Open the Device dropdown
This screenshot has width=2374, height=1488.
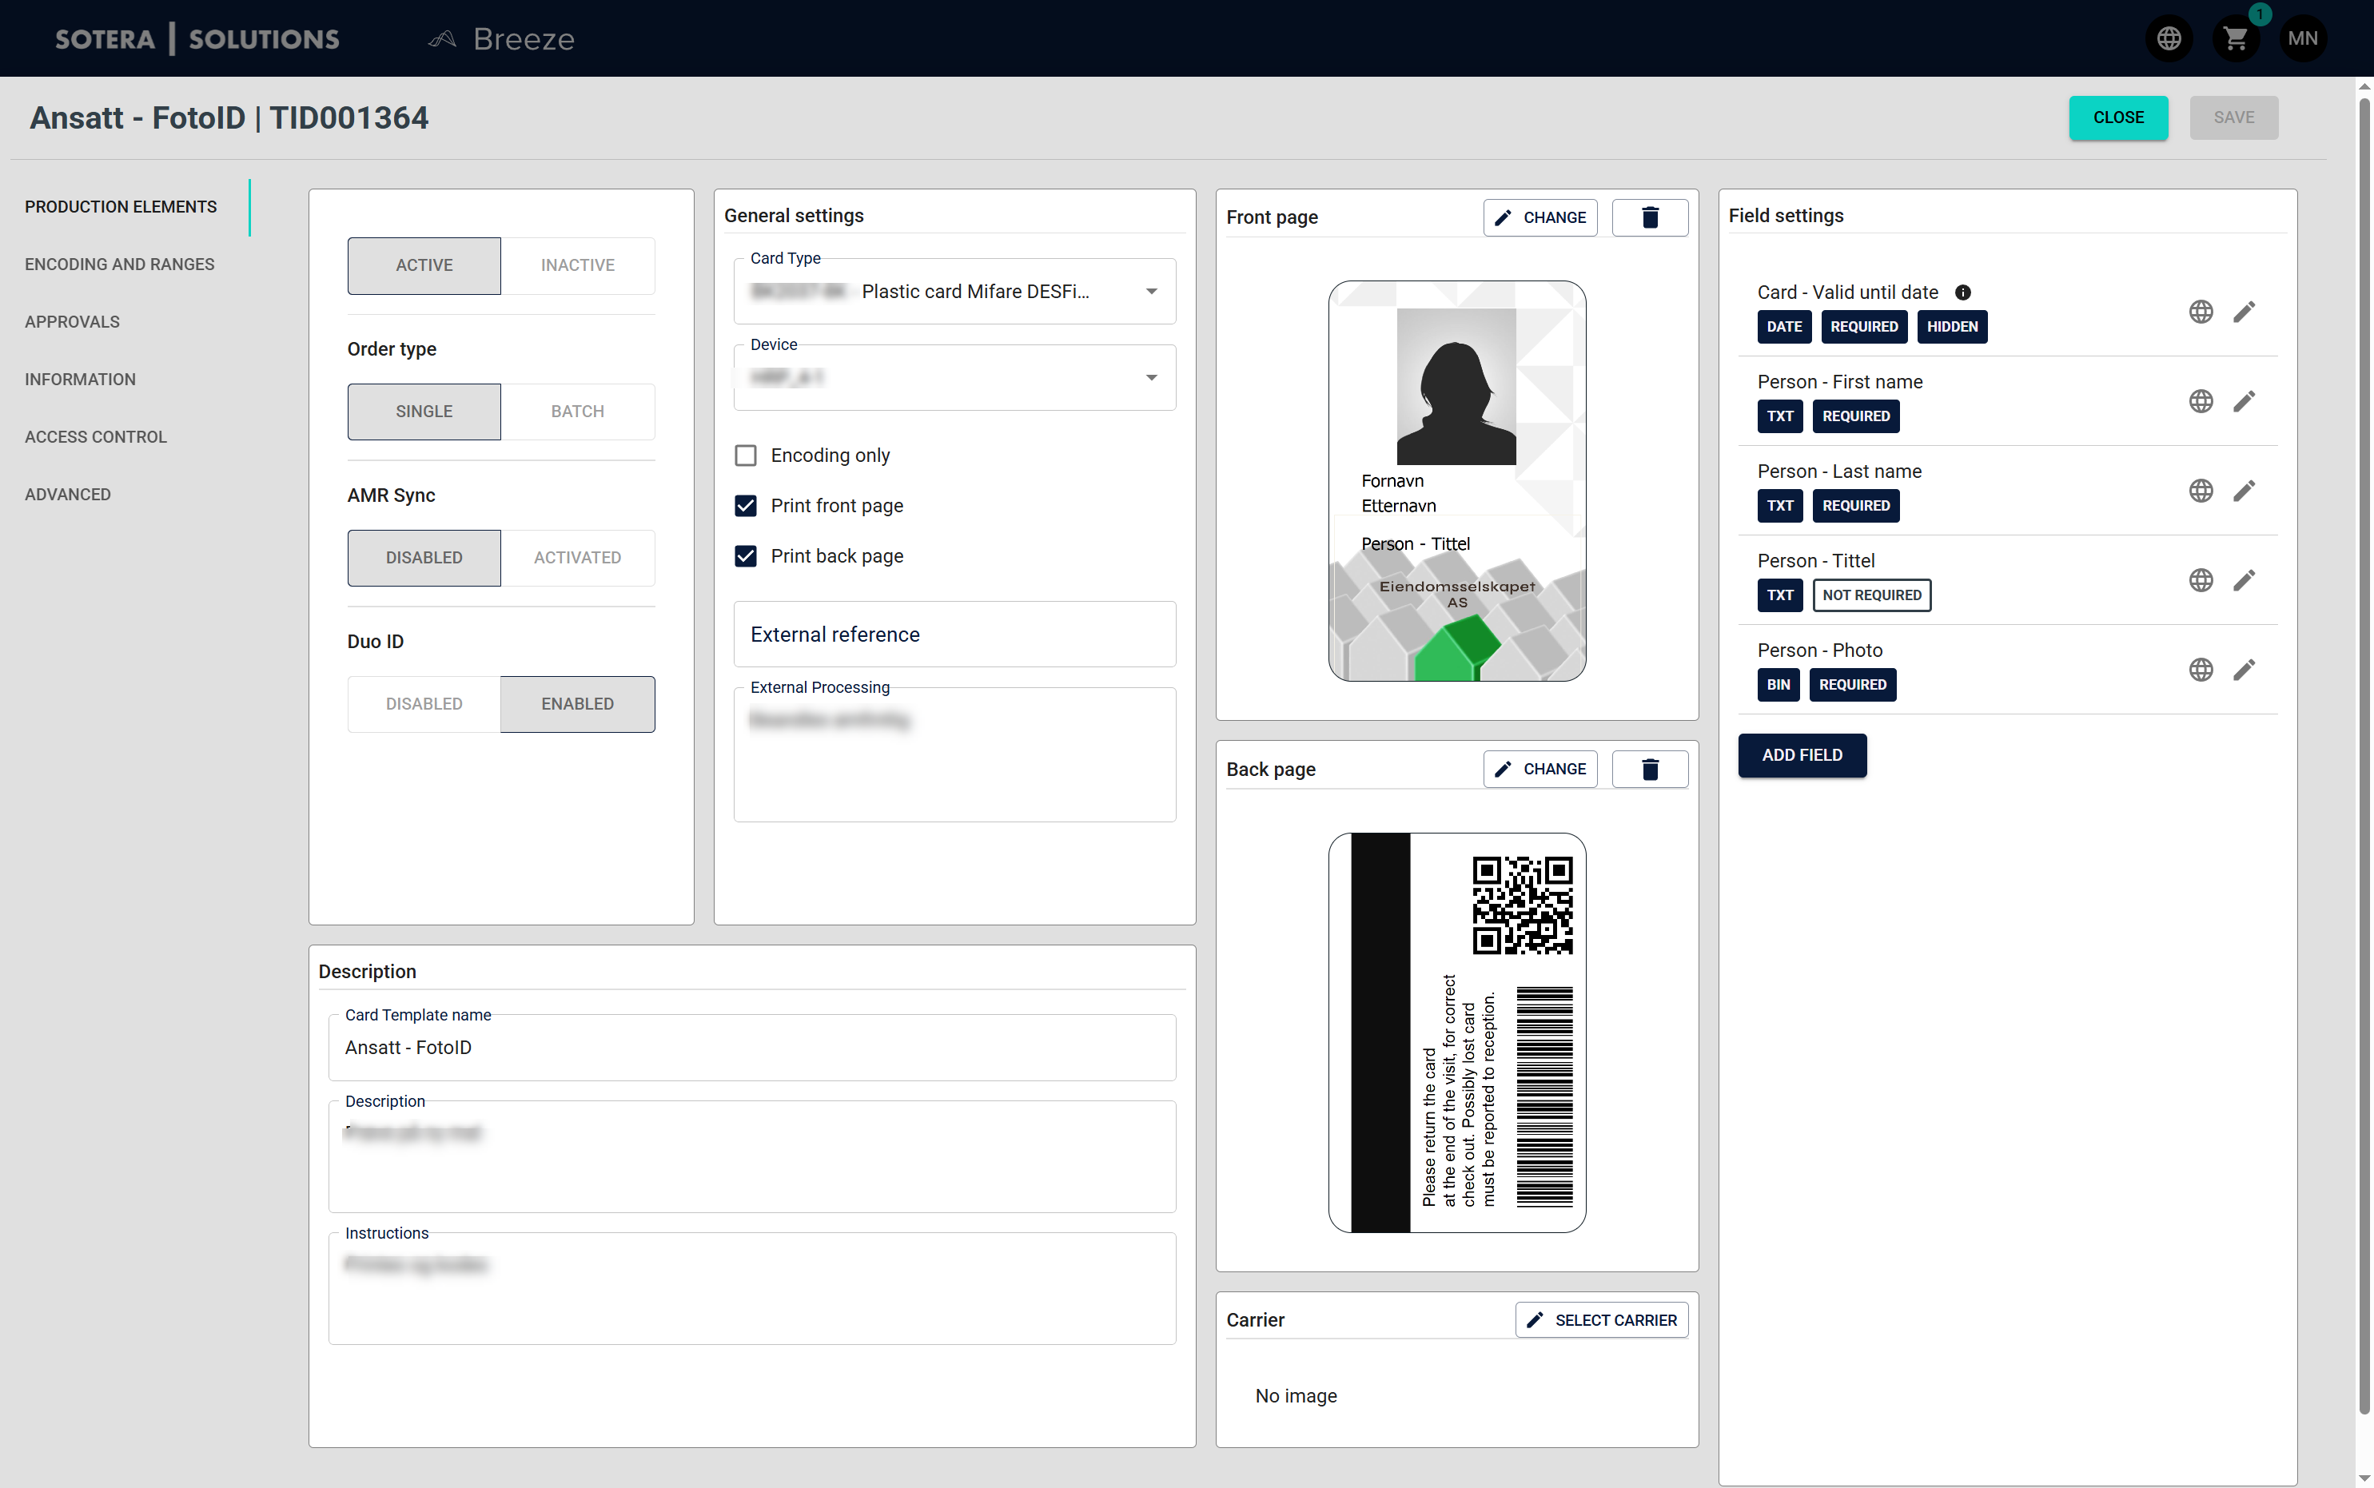(x=1149, y=377)
